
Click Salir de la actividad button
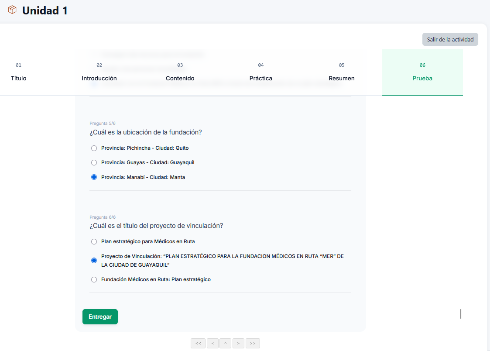point(450,39)
